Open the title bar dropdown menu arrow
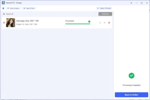Screen dimensions: 150x100 [131, 3]
